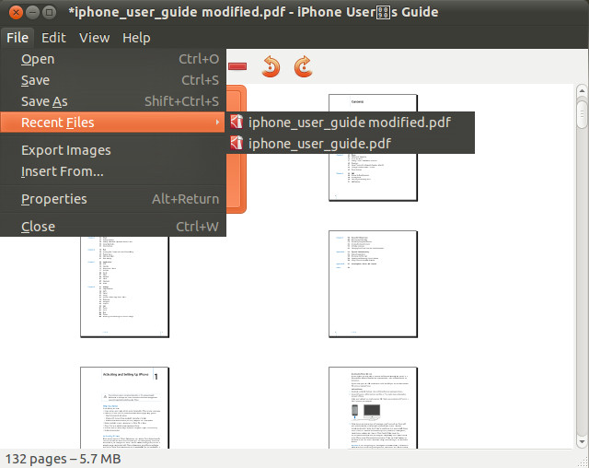
Task: Open the Help menu
Action: pyautogui.click(x=136, y=38)
